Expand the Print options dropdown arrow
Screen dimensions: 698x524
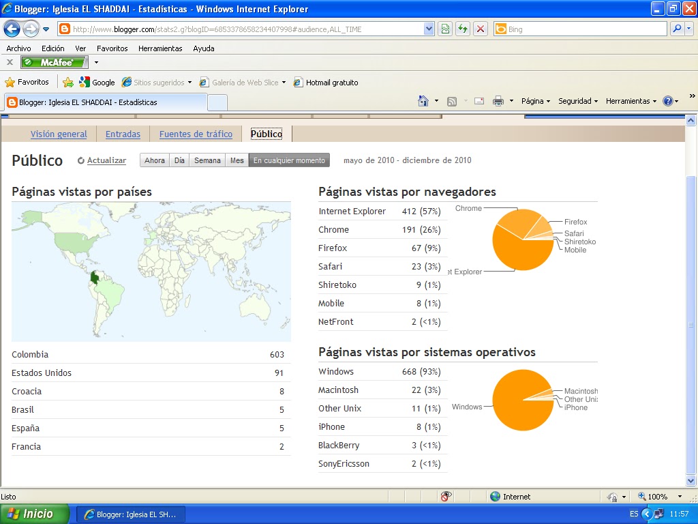click(x=511, y=101)
